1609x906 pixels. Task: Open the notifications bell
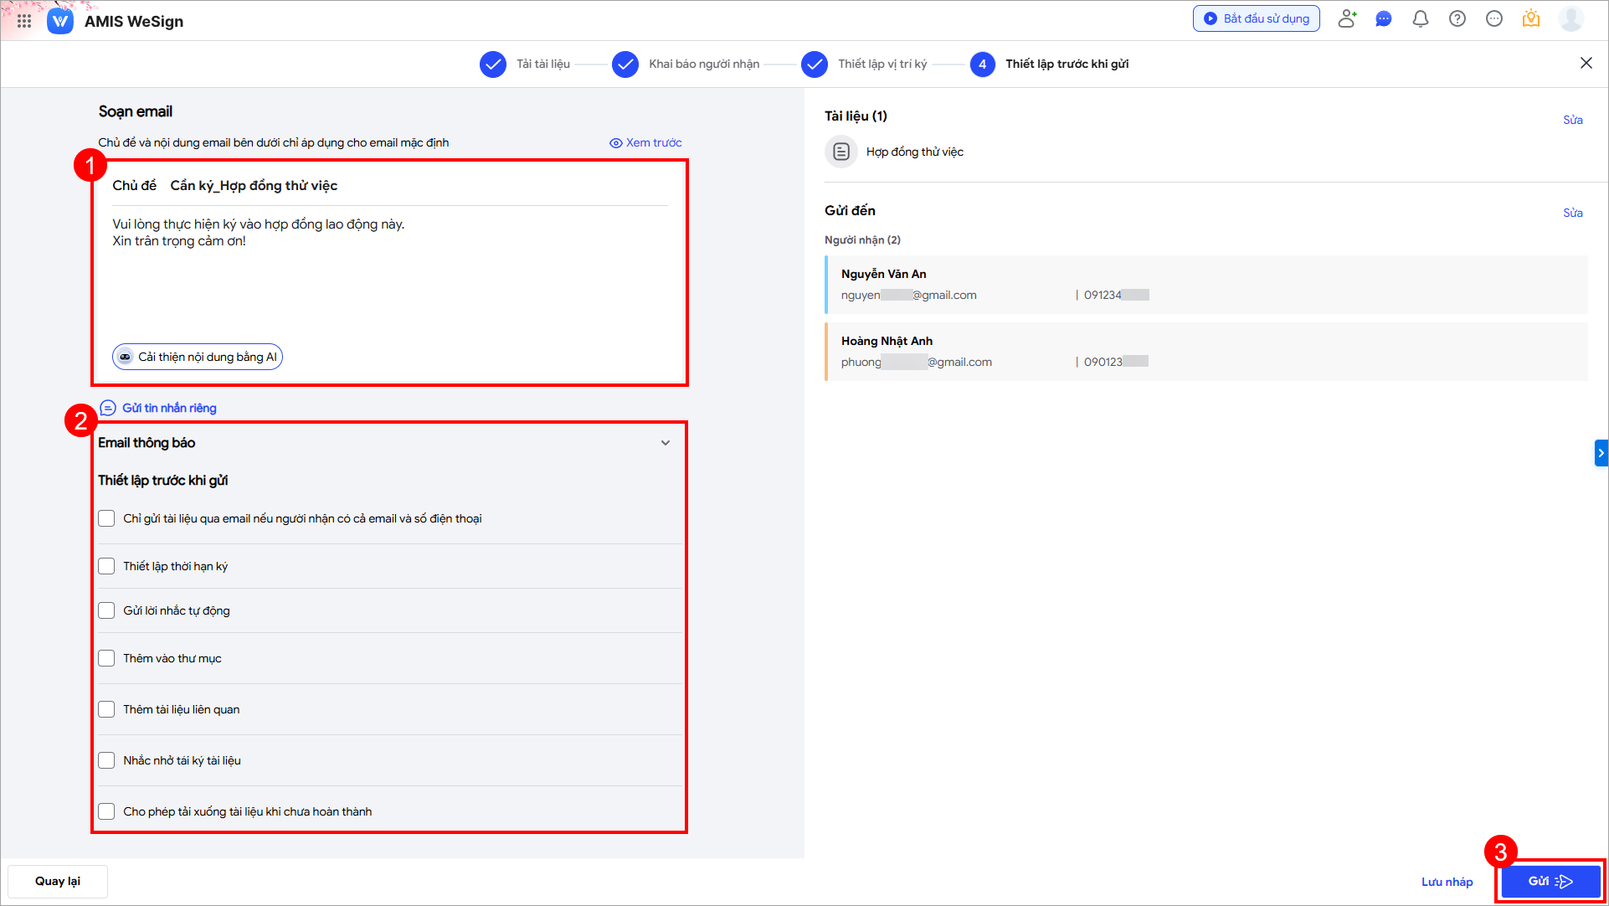(1420, 18)
